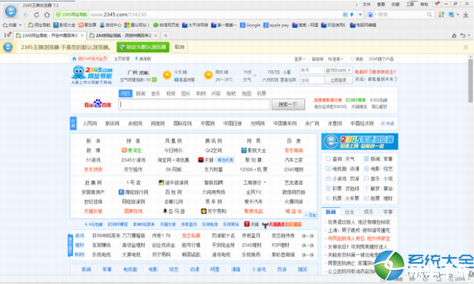Open a new tab with the plus button
This screenshot has width=474, height=284.
click(x=166, y=36)
